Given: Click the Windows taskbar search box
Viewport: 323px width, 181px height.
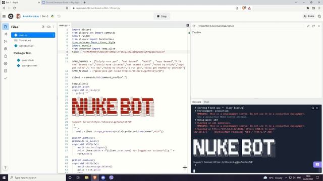Looking at the screenshot, I should click(x=37, y=177).
